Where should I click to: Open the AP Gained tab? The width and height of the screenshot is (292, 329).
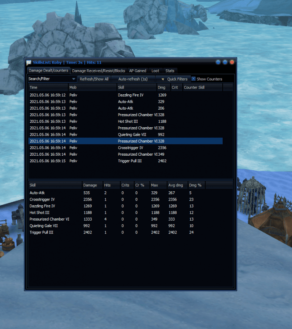tap(137, 71)
